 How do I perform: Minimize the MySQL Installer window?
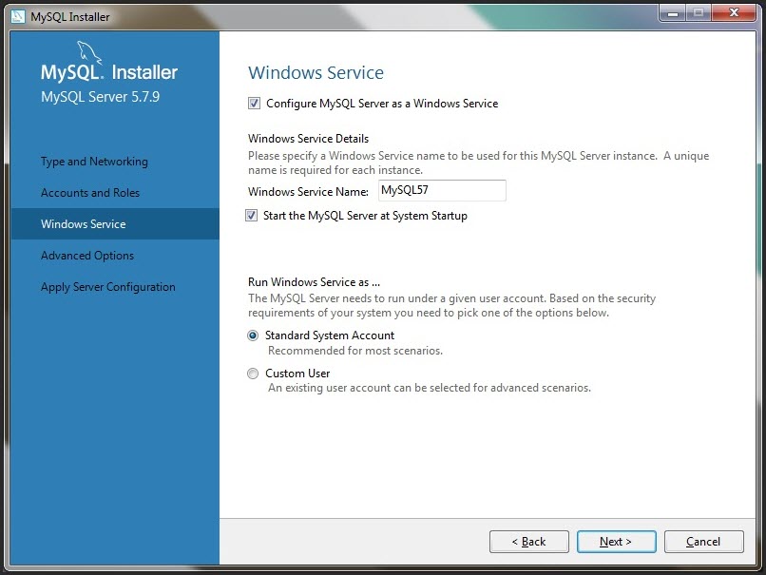point(673,13)
